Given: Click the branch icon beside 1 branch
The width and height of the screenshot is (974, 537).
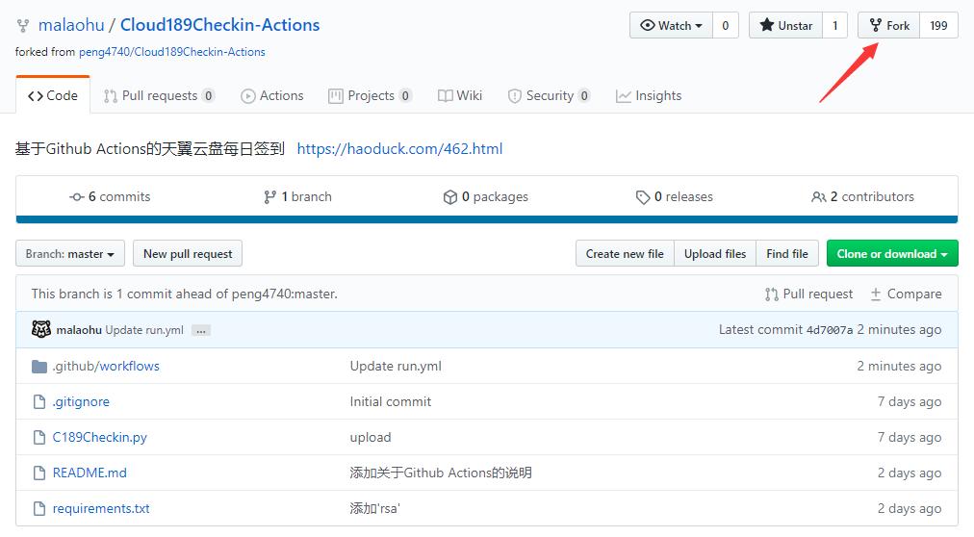Looking at the screenshot, I should 270,196.
